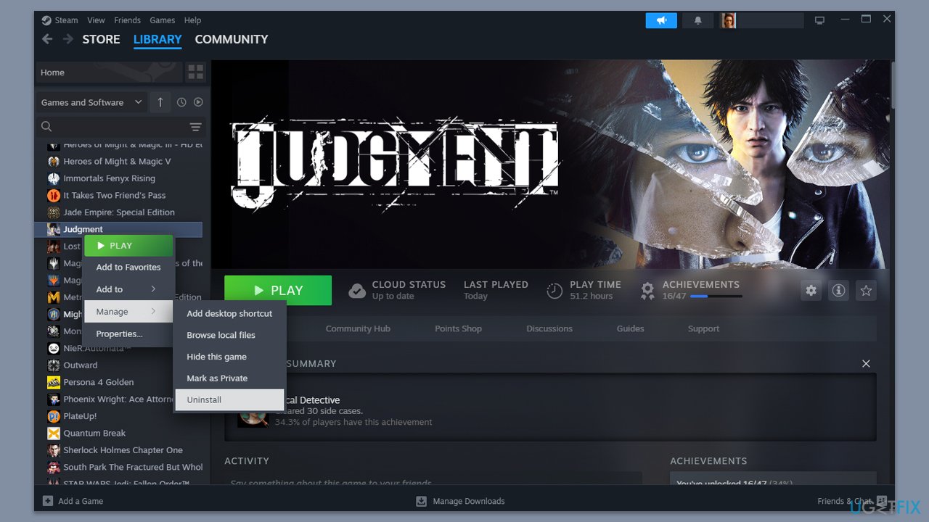Click the library search field
Screen dimensions: 929x522
point(120,127)
